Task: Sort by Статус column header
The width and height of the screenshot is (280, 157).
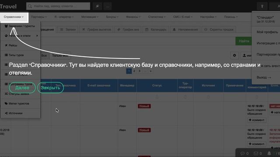Action: (157, 85)
